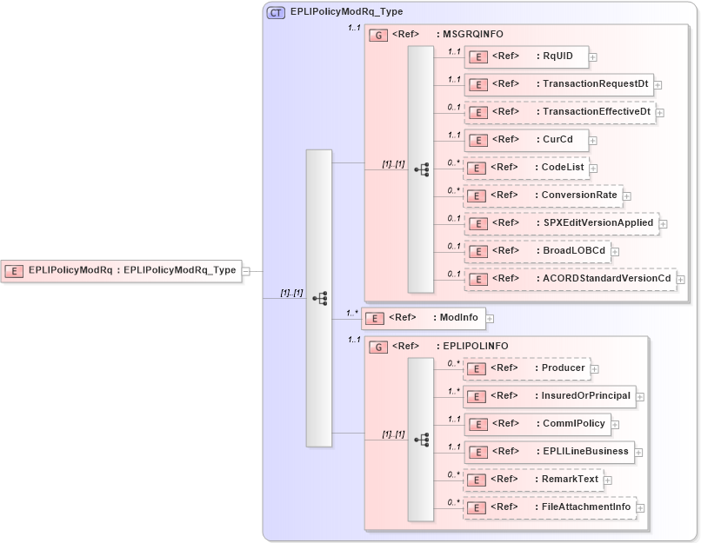Expand the ModInfo element plus box
701x543 pixels.
(x=491, y=318)
